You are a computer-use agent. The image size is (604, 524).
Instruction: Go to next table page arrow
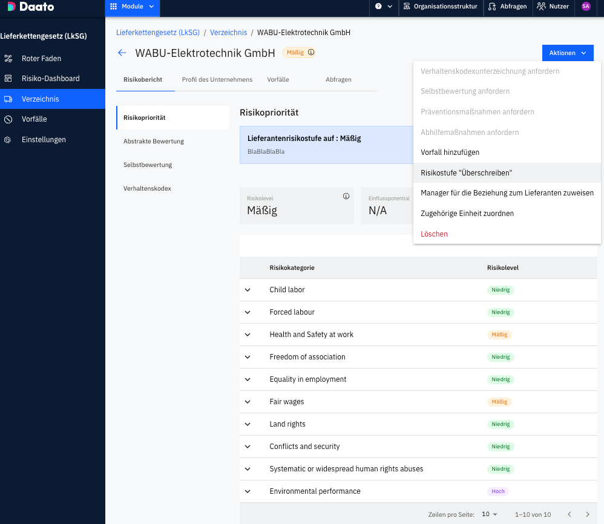coord(587,514)
